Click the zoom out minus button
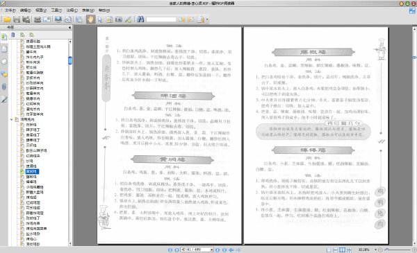Viewport: 417px width, 253px height. point(380,250)
